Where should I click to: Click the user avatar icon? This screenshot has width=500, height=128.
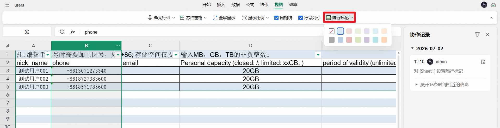click(x=484, y=5)
